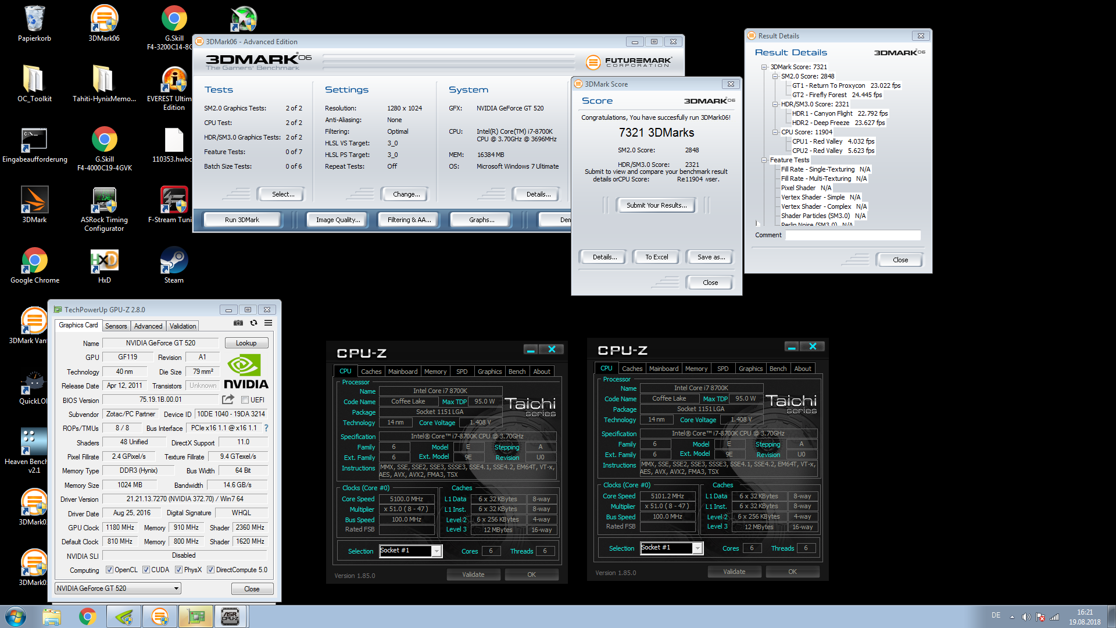Select the 3DMark06 desktop shortcut
The height and width of the screenshot is (628, 1116).
point(104,23)
